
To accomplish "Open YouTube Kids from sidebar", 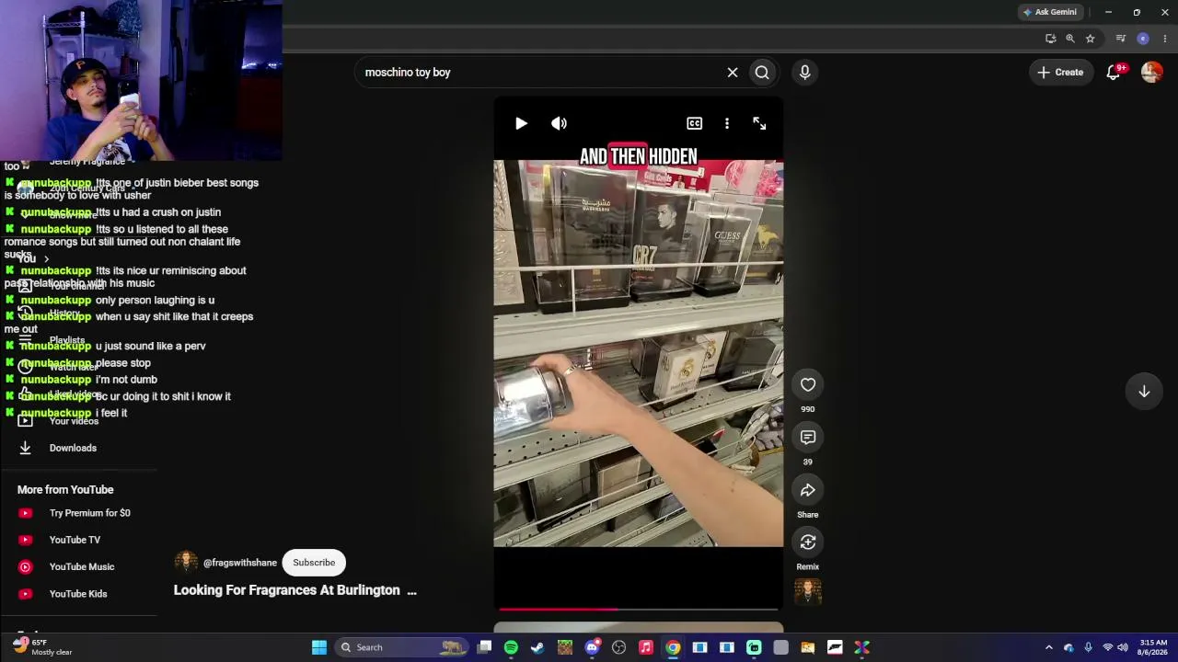I will (x=79, y=594).
